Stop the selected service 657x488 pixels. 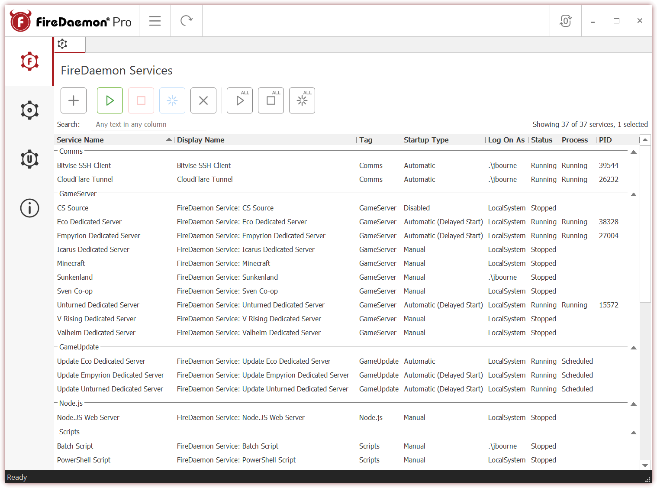[x=141, y=100]
